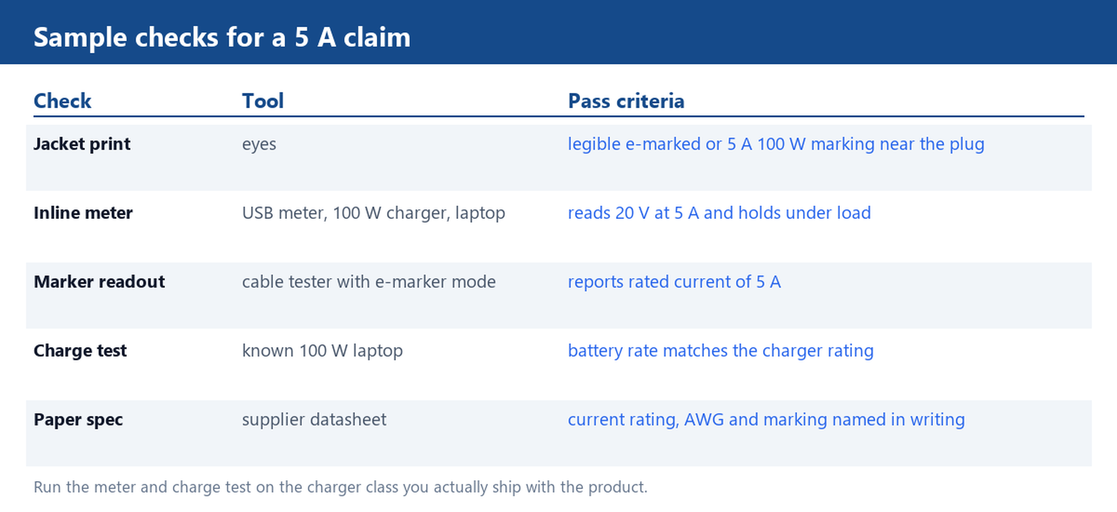Click the 'eyes' tool cell

(x=259, y=144)
